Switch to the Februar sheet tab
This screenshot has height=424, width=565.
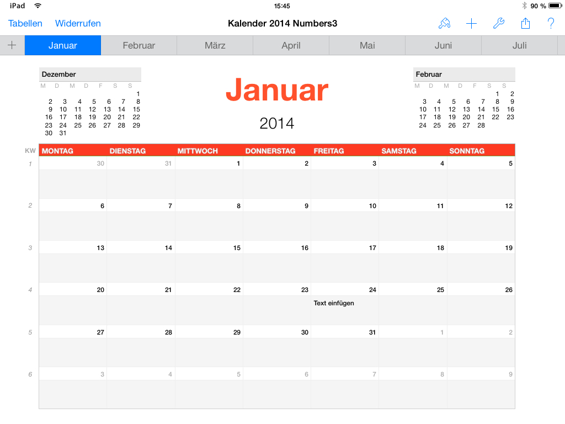tap(139, 45)
